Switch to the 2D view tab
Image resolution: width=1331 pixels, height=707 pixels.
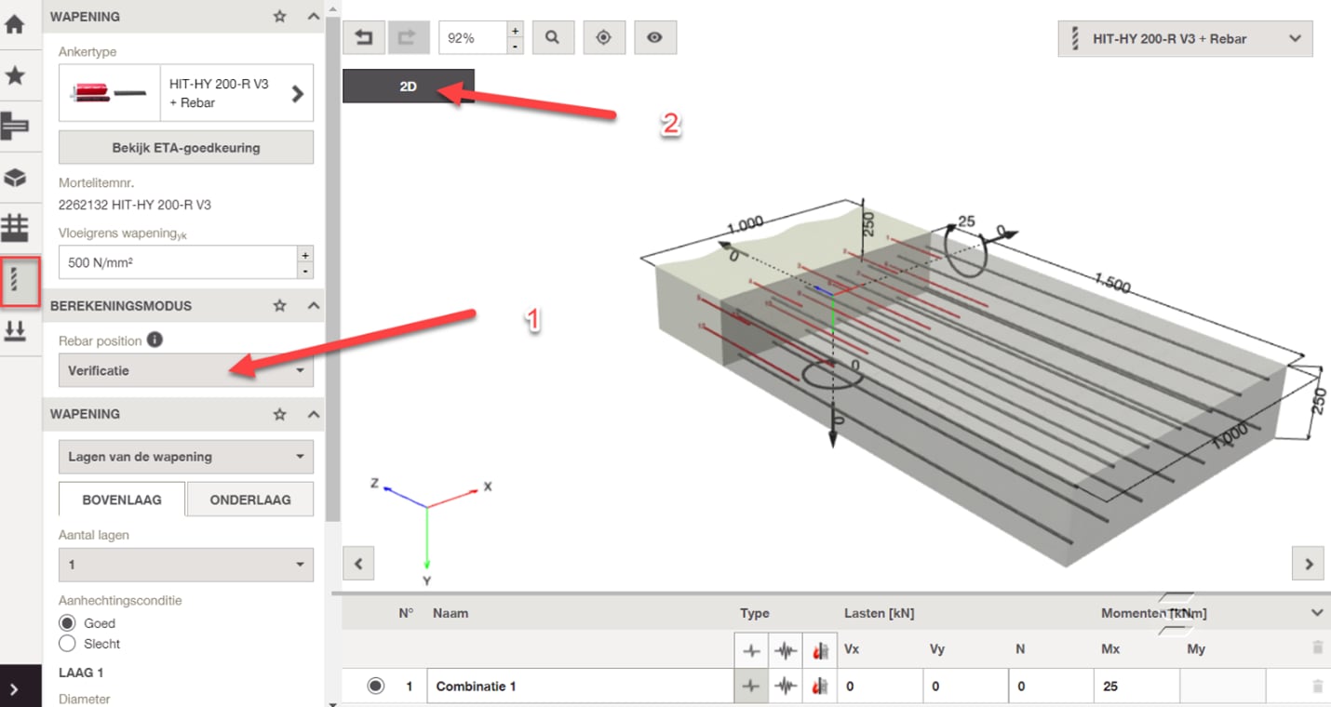[408, 87]
